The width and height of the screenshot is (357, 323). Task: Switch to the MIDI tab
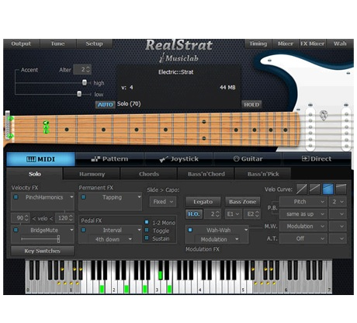40,159
